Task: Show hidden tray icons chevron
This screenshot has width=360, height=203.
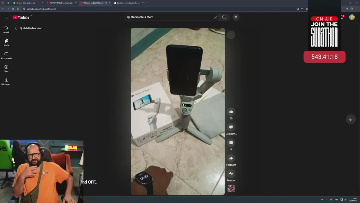Action: pyautogui.click(x=322, y=200)
